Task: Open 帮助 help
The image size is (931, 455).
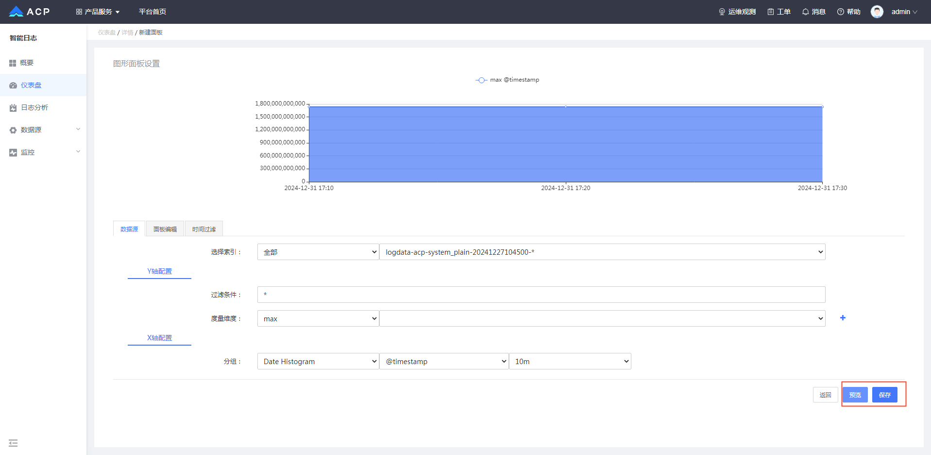Action: (x=849, y=12)
